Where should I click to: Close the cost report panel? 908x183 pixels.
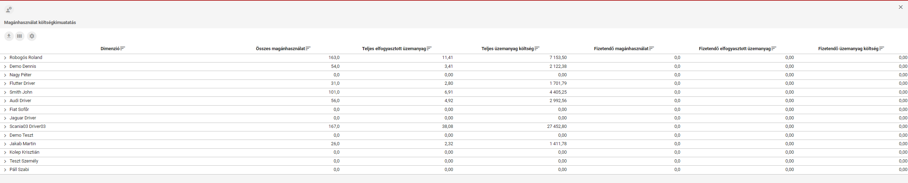(x=901, y=7)
